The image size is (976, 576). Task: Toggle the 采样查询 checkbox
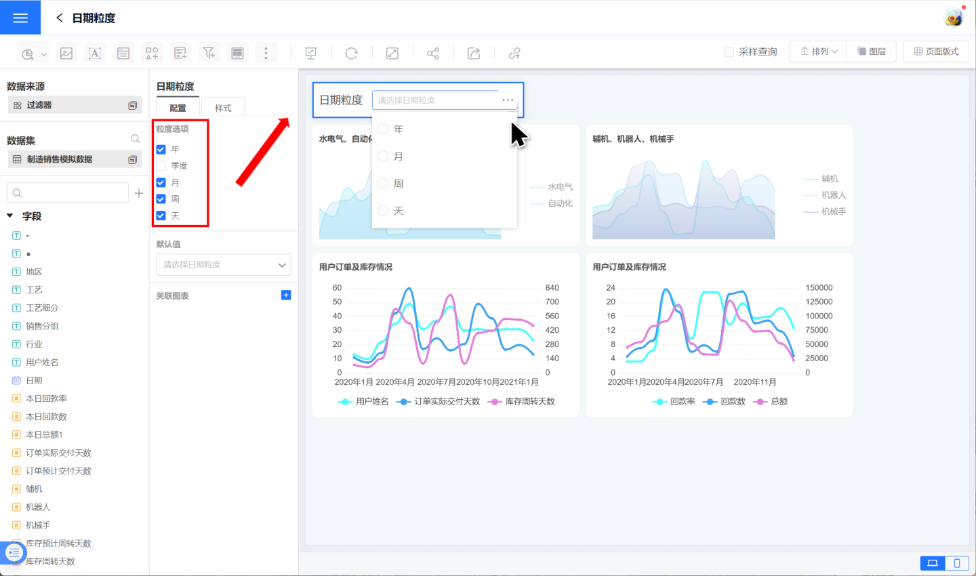(x=729, y=52)
